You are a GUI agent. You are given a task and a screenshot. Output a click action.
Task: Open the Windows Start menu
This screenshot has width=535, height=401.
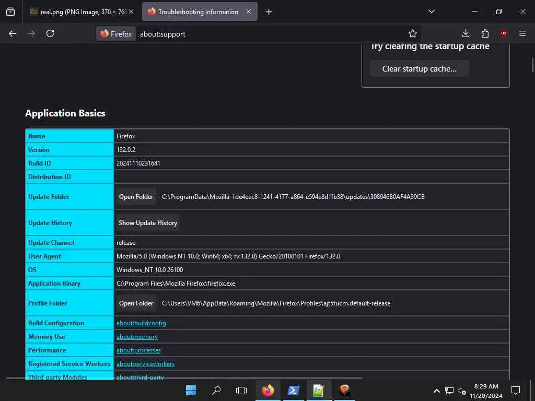pyautogui.click(x=191, y=390)
